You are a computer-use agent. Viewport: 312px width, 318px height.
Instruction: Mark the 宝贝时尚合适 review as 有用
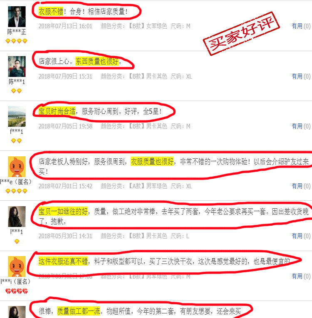301,126
